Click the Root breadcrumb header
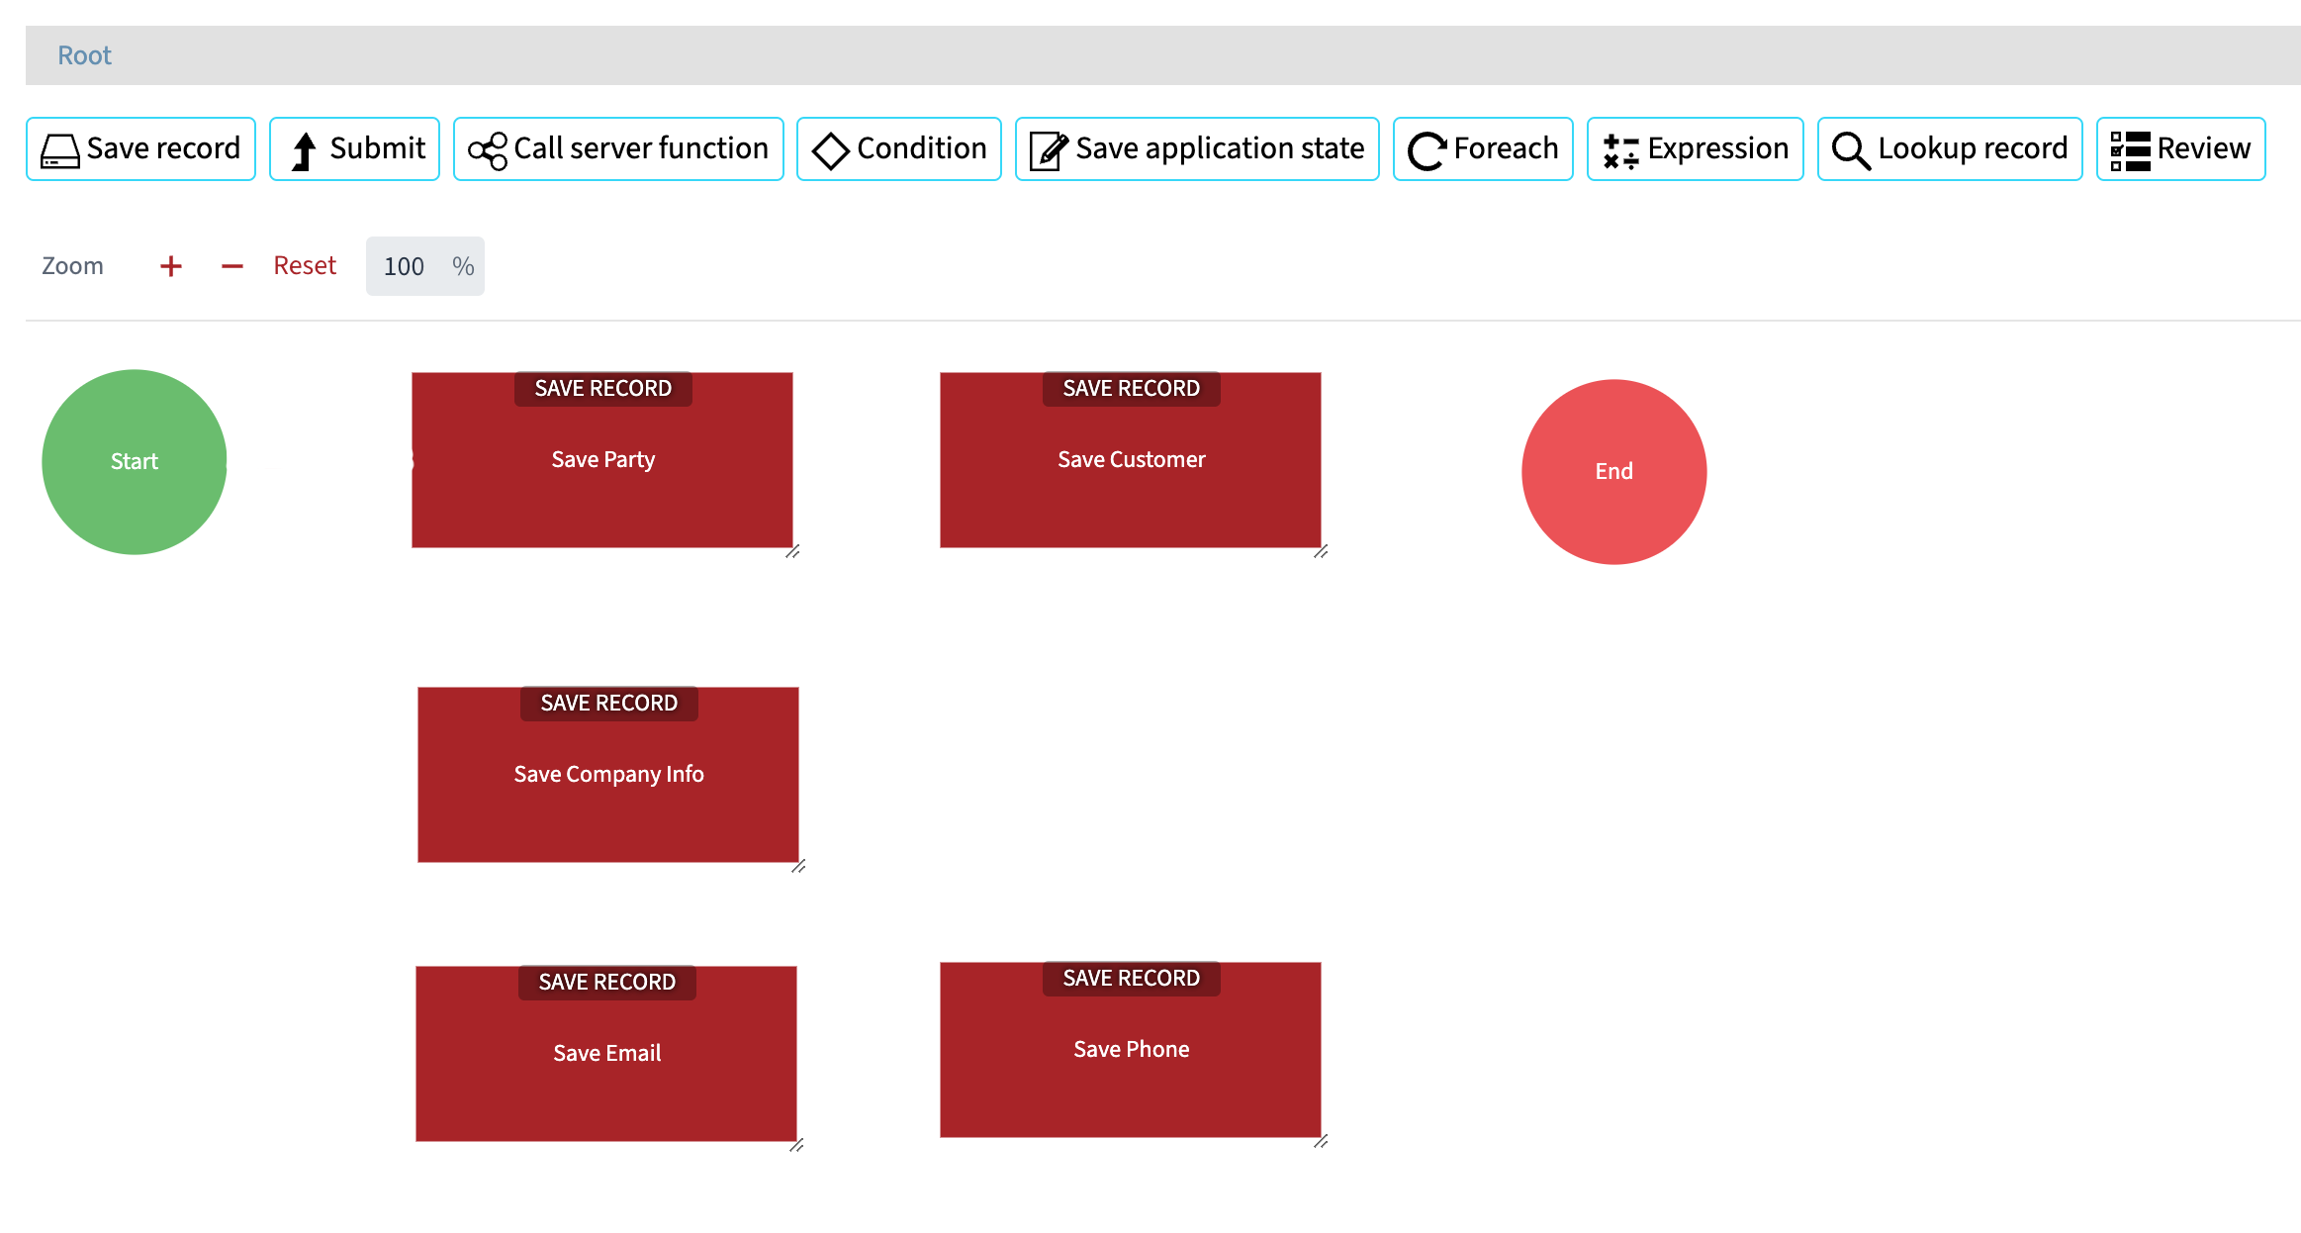Image resolution: width=2301 pixels, height=1233 pixels. coord(84,54)
